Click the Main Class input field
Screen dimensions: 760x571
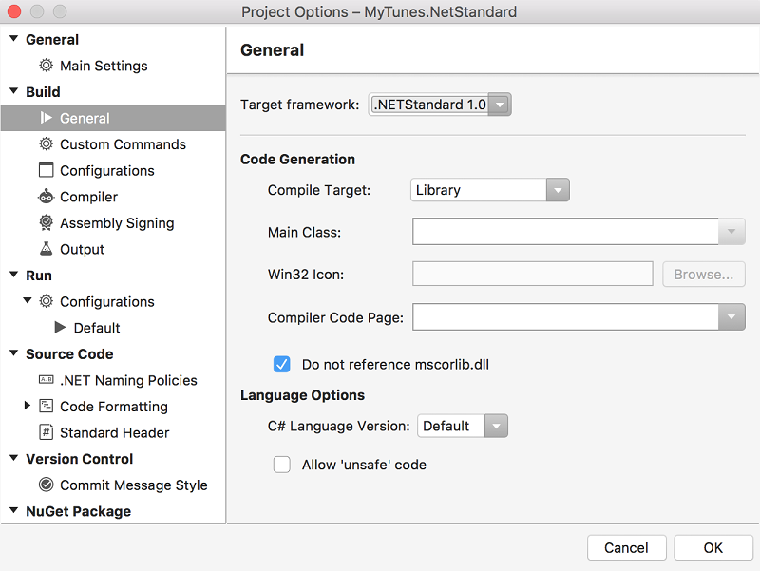[x=565, y=232]
